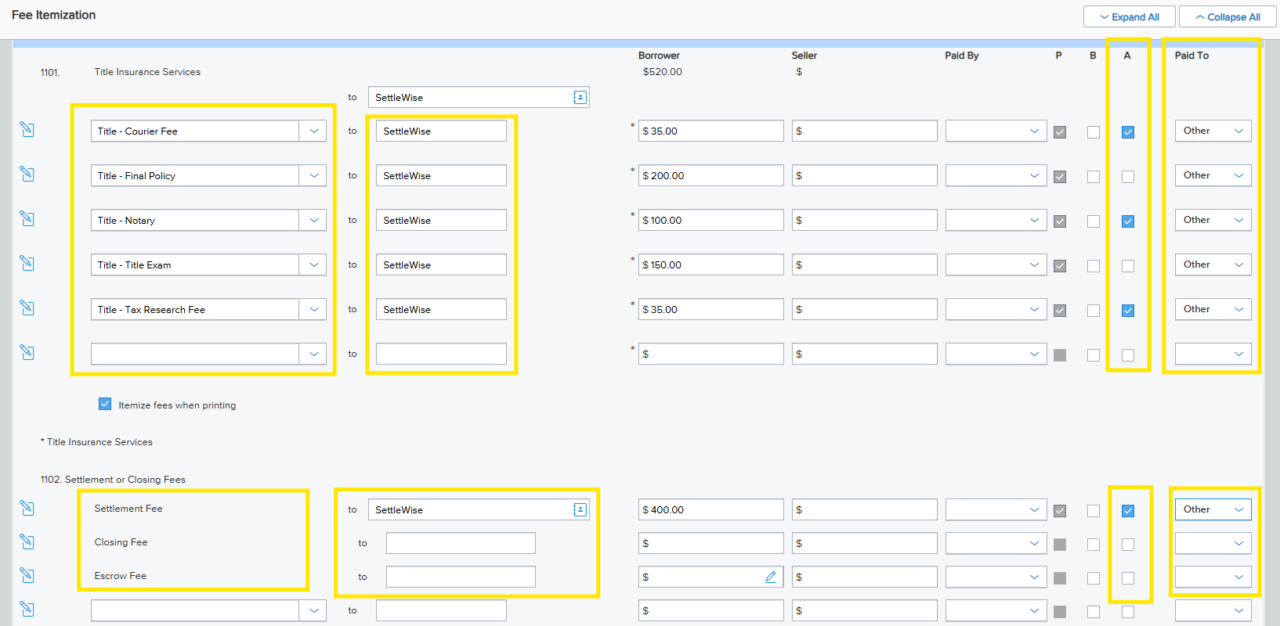The height and width of the screenshot is (626, 1280).
Task: Open Paid To dropdown for Title - Notary
Action: 1213,220
